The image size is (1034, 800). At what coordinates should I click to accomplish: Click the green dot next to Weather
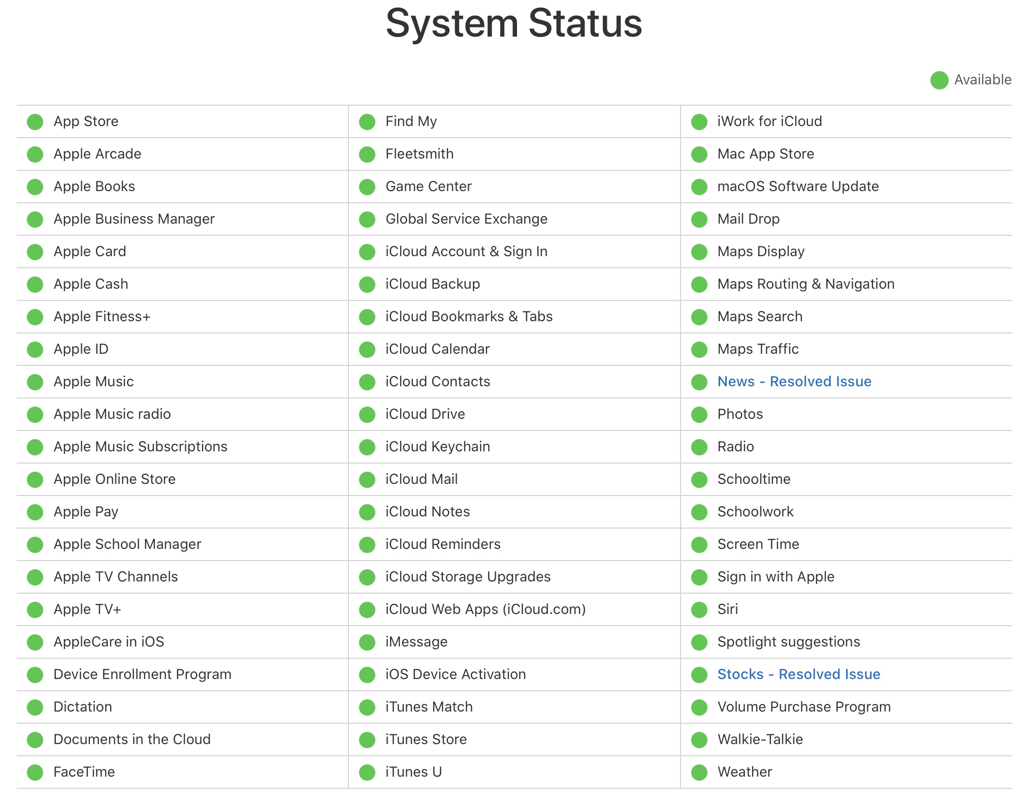pyautogui.click(x=699, y=773)
